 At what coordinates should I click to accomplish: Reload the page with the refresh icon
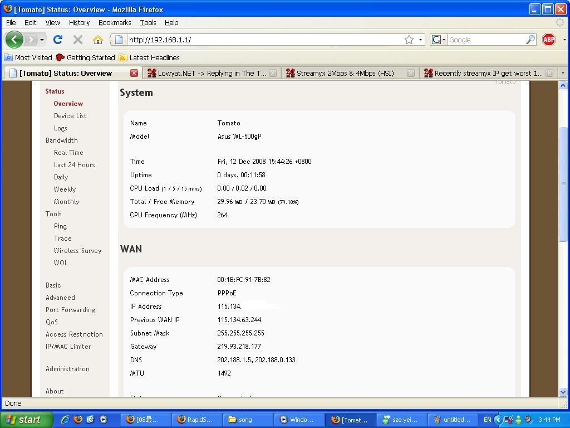[x=58, y=40]
